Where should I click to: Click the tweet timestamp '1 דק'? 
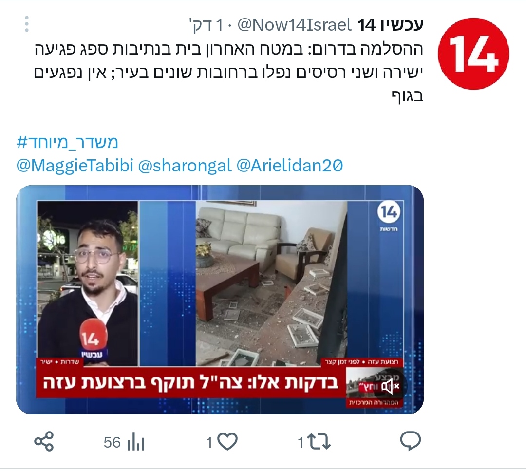tap(207, 25)
